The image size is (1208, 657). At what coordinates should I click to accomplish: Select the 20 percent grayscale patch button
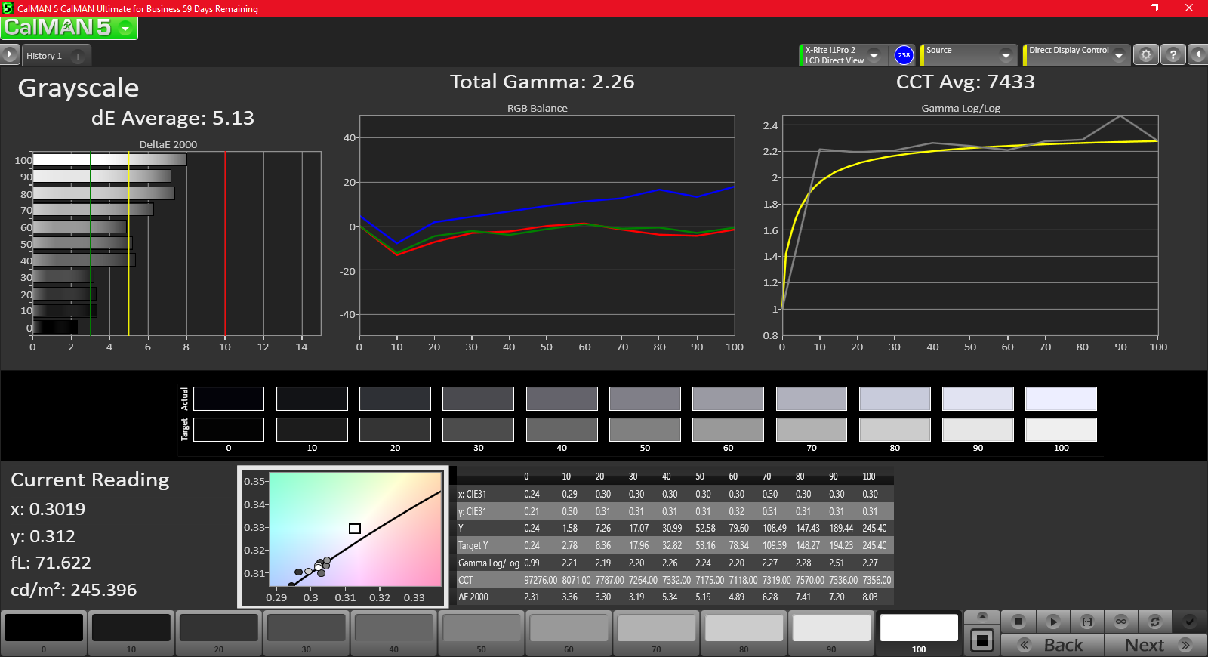[219, 633]
